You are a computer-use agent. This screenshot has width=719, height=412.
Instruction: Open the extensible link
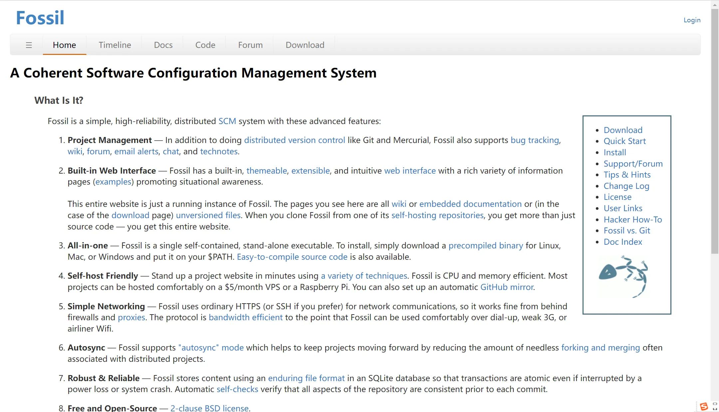[x=310, y=171]
